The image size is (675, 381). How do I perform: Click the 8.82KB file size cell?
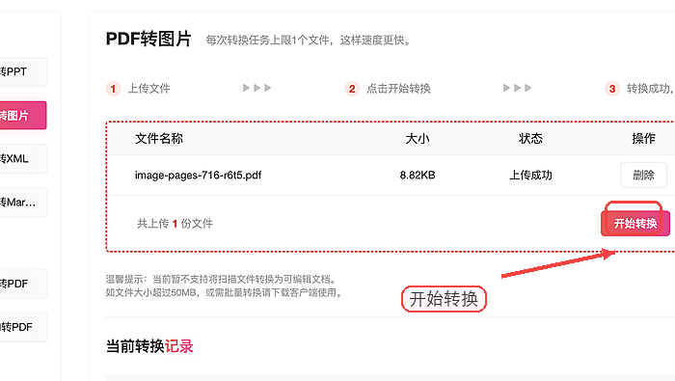[418, 176]
